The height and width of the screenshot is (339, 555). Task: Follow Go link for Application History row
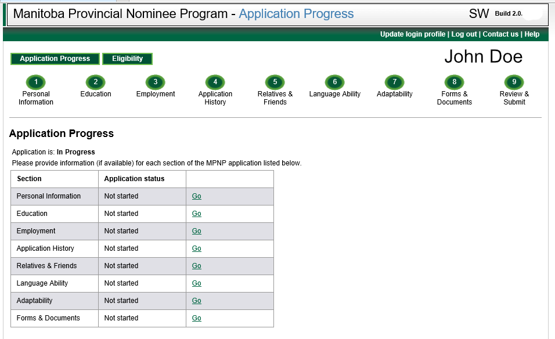coord(196,248)
